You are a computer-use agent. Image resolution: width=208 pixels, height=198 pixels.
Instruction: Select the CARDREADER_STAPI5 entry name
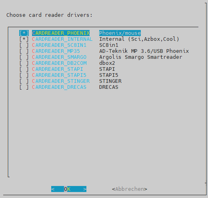59,75
